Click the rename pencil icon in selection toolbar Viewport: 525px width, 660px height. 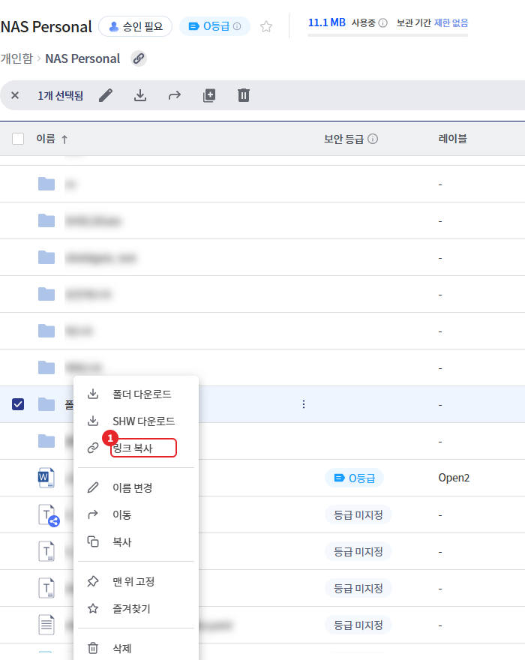click(106, 95)
